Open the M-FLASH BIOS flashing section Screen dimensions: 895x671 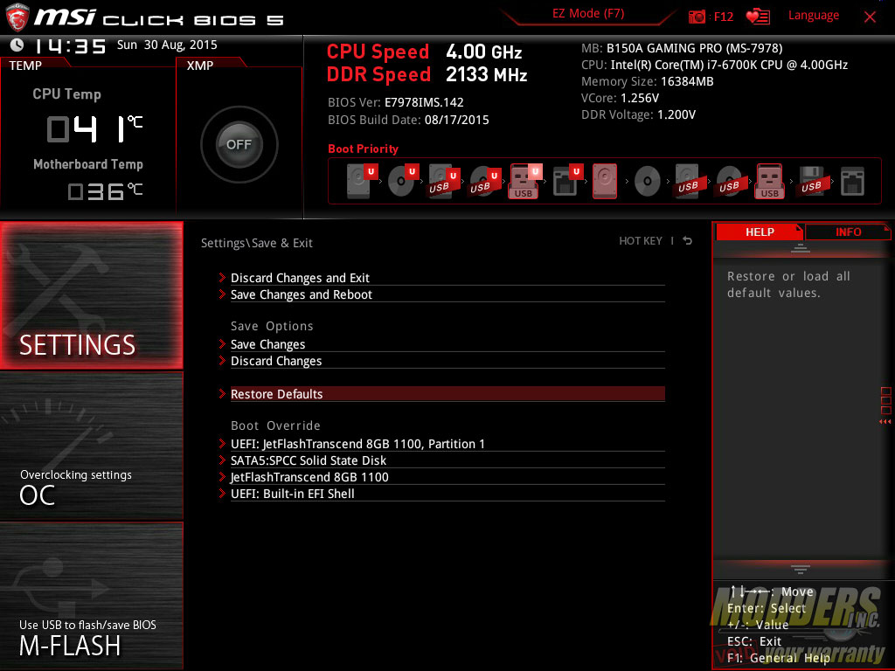[x=91, y=596]
